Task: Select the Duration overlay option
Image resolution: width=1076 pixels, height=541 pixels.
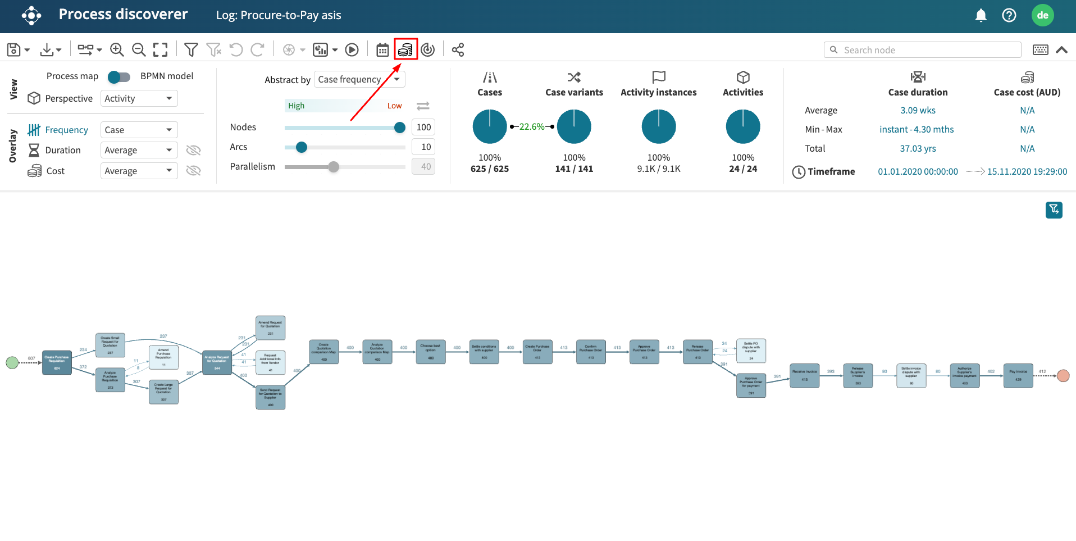Action: point(63,150)
